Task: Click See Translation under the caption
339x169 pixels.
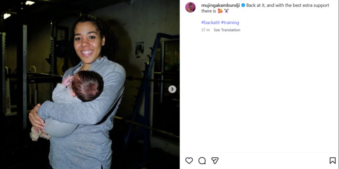Action: tap(227, 30)
